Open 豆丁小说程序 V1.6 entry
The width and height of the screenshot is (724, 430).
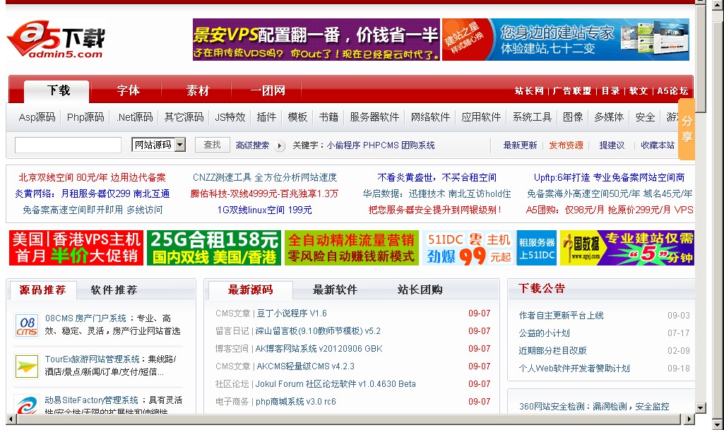coord(292,313)
